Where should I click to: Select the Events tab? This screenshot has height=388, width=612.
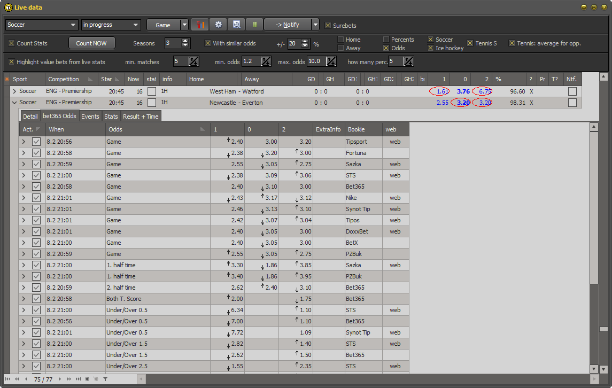tap(90, 115)
